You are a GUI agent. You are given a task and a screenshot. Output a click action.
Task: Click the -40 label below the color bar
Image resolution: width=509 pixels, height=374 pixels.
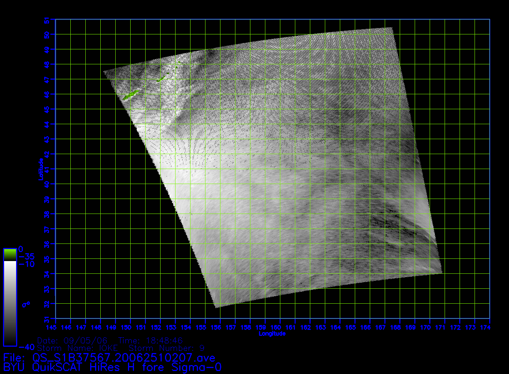pyautogui.click(x=27, y=347)
